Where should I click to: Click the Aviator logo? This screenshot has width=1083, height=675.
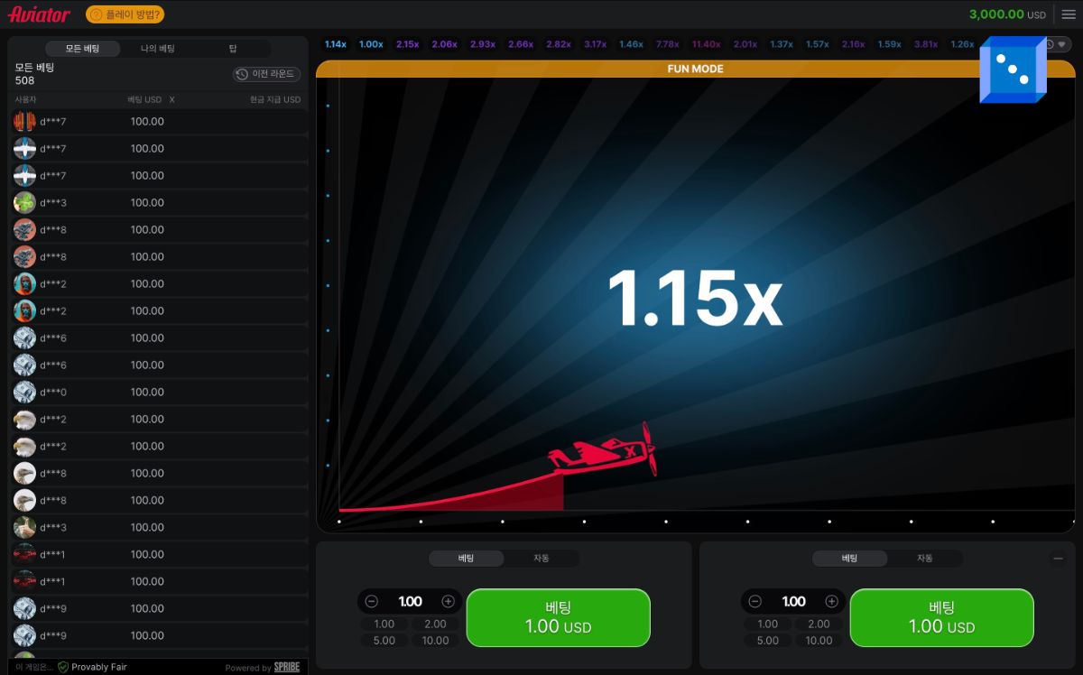coord(40,14)
